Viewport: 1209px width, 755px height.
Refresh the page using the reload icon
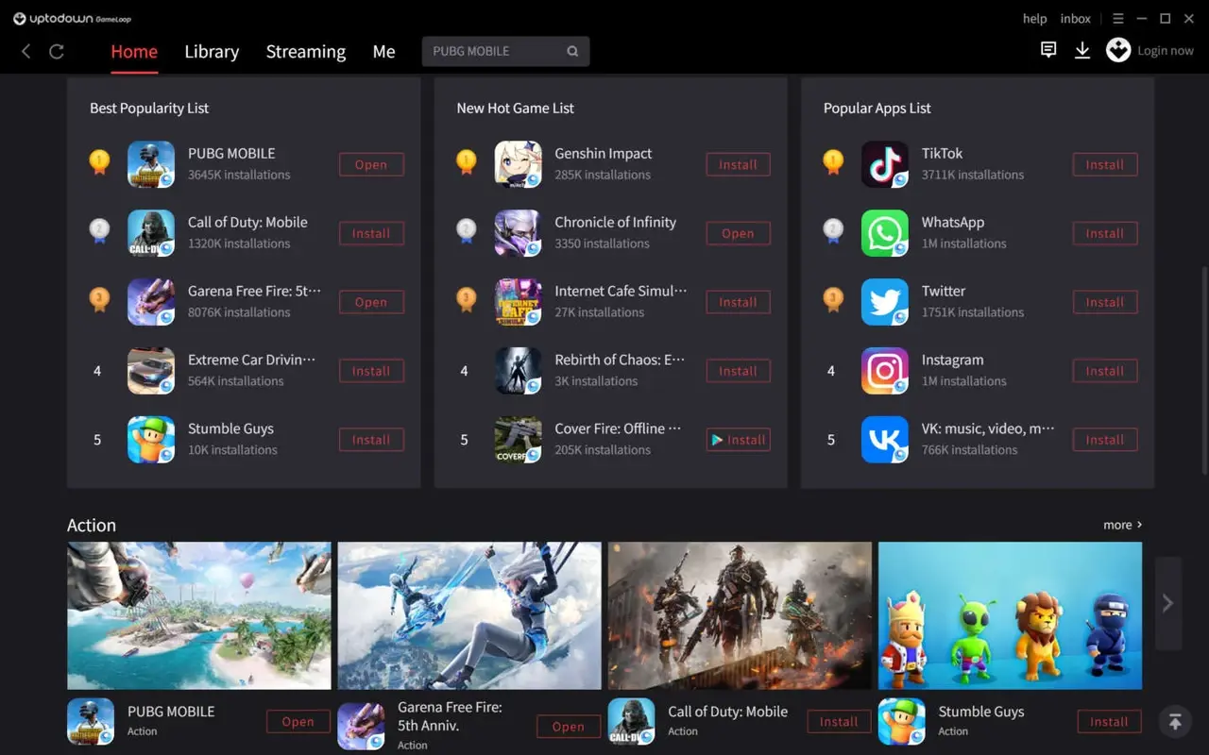[x=57, y=52]
